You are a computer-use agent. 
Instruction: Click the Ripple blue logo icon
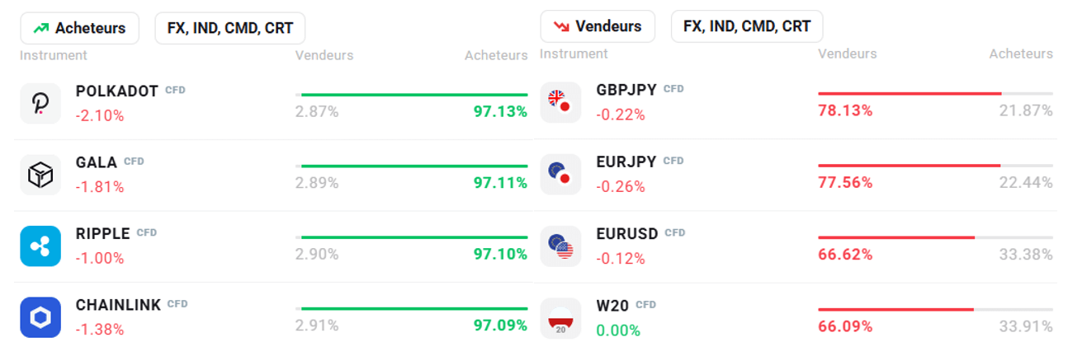(40, 246)
